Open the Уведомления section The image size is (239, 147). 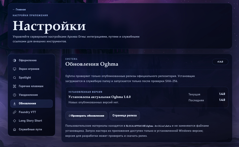point(31,95)
